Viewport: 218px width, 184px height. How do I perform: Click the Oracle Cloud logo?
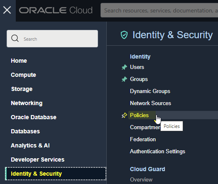[56, 10]
